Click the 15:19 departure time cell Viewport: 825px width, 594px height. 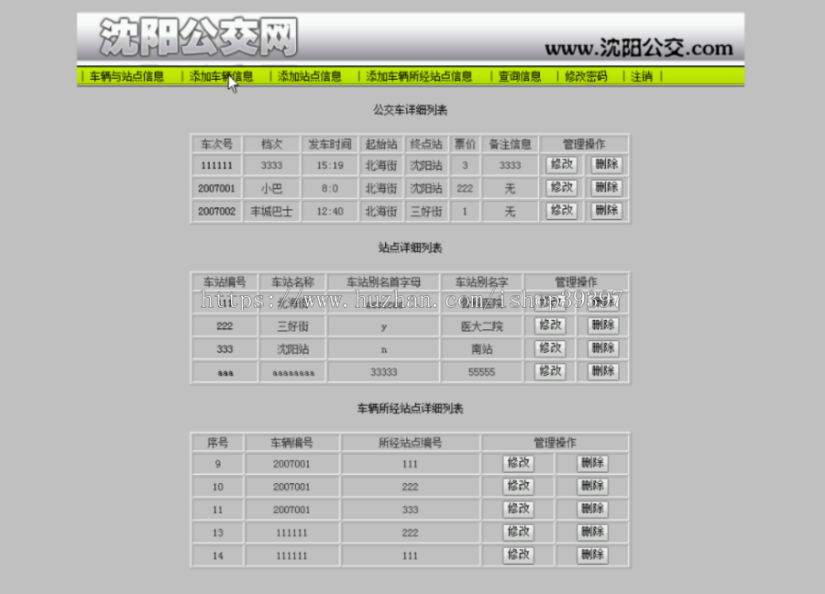(x=330, y=165)
